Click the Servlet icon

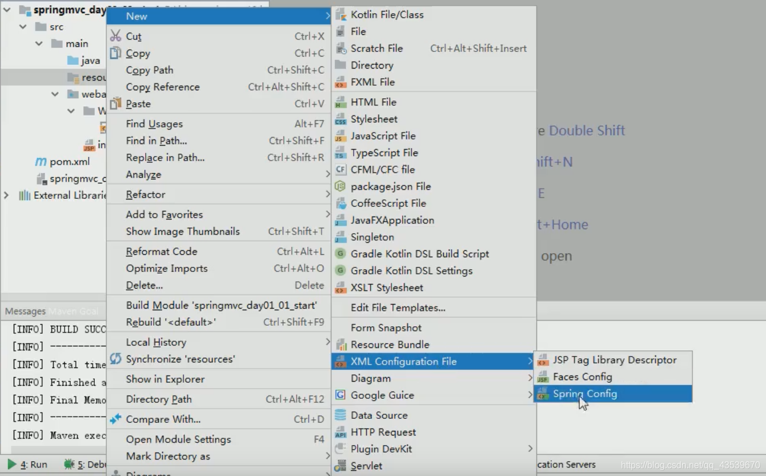point(340,466)
